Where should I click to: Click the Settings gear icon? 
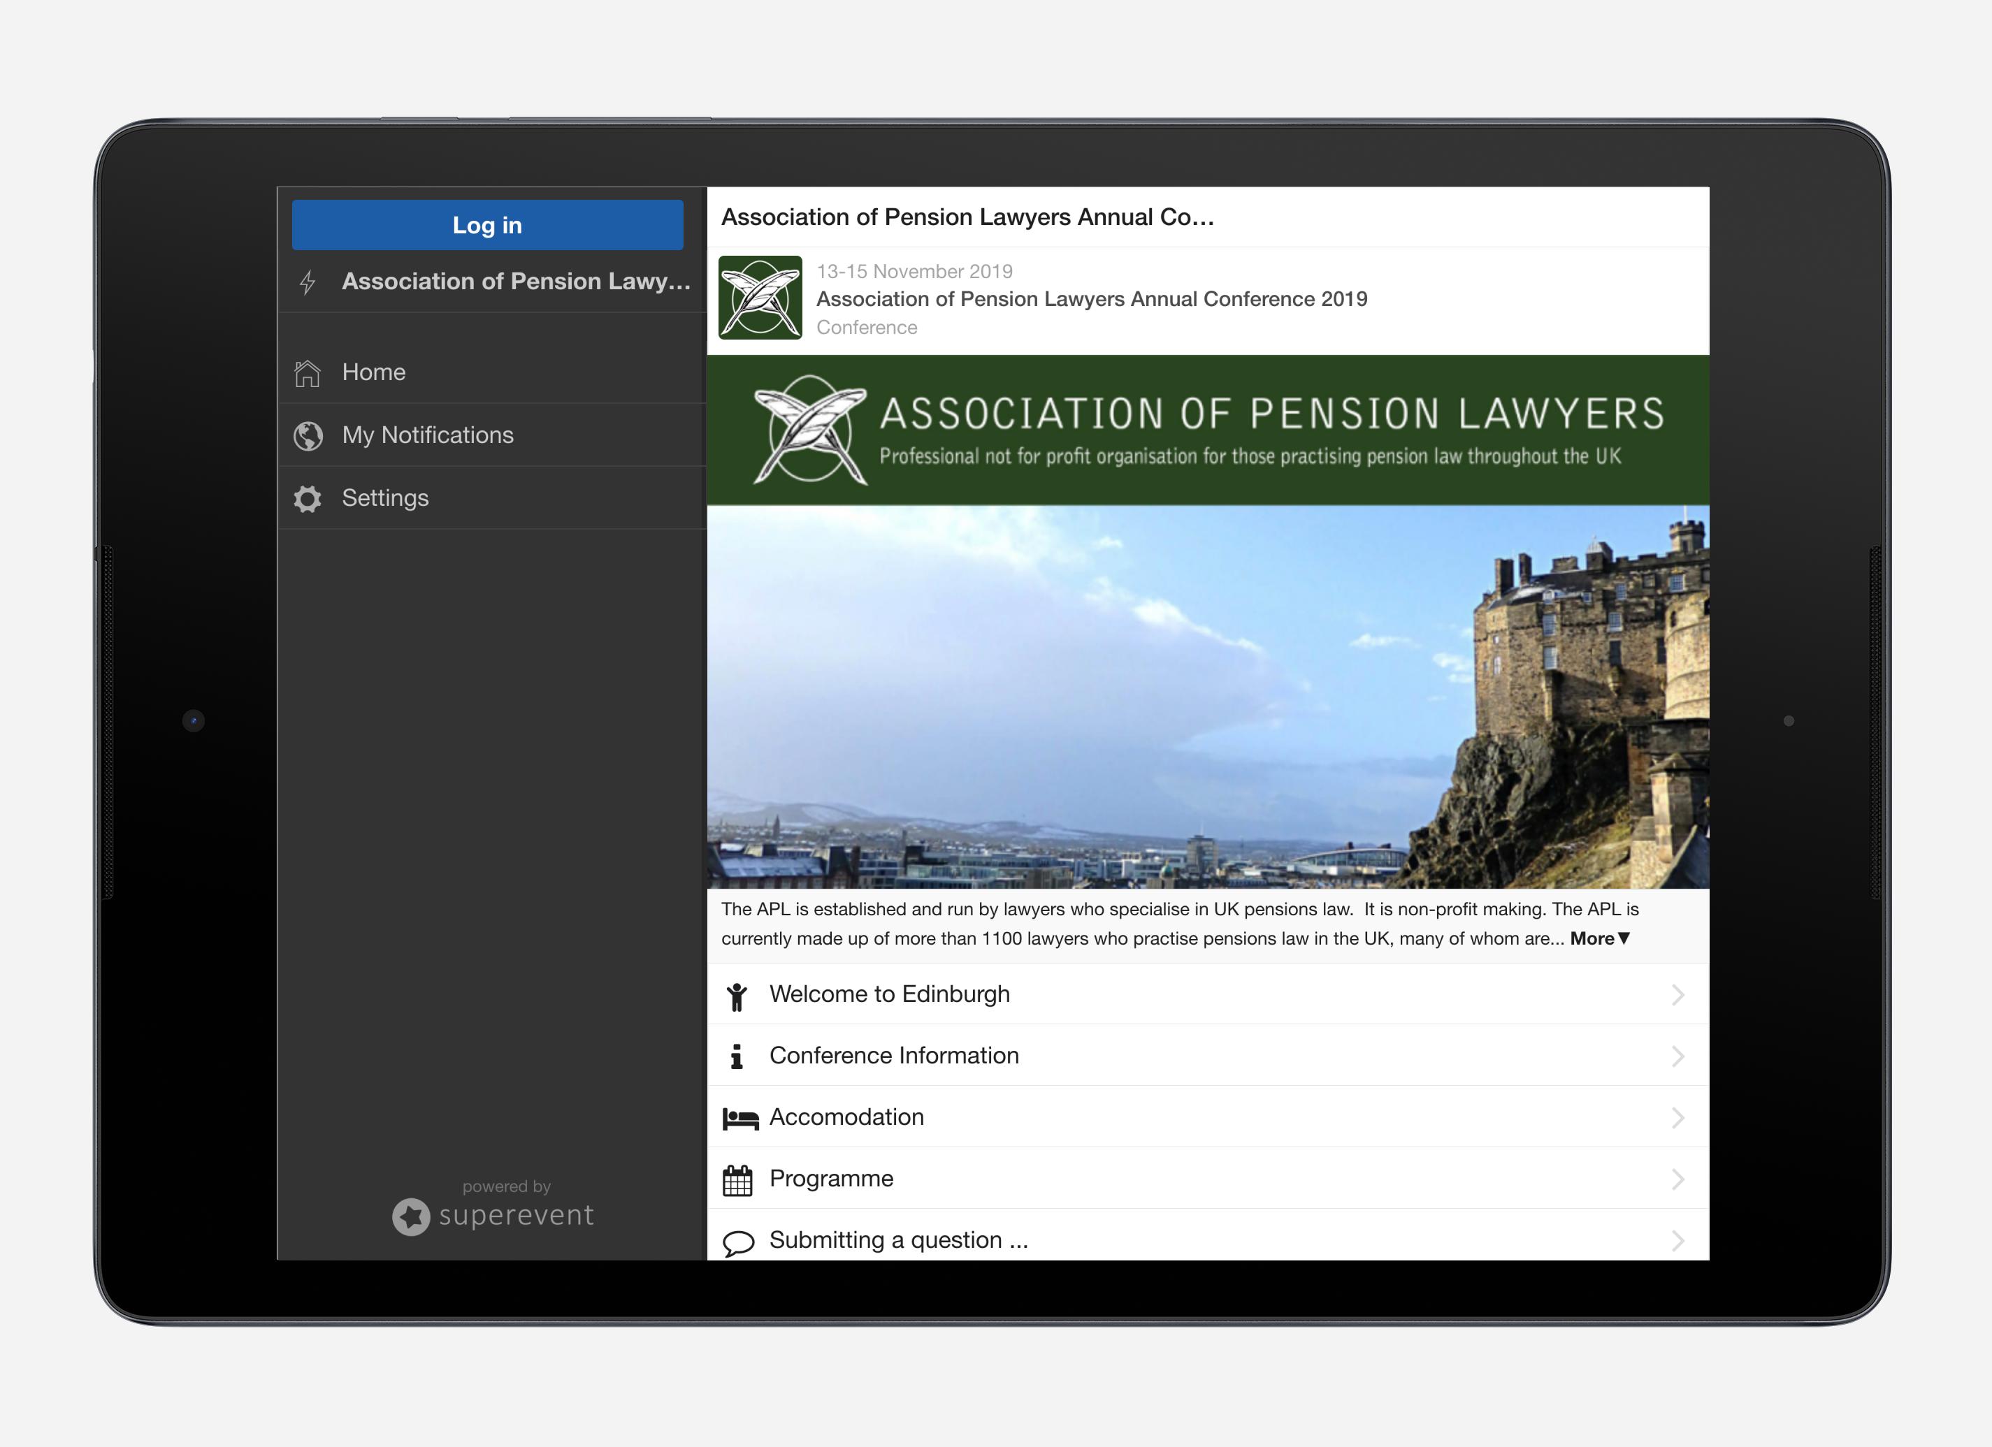point(308,499)
